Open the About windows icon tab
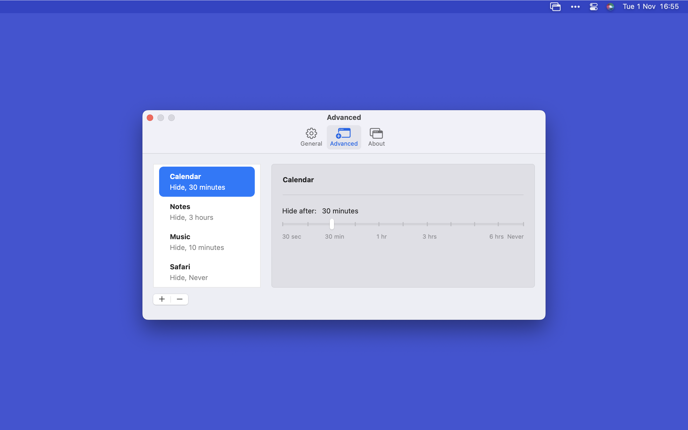Image resolution: width=688 pixels, height=430 pixels. (376, 137)
